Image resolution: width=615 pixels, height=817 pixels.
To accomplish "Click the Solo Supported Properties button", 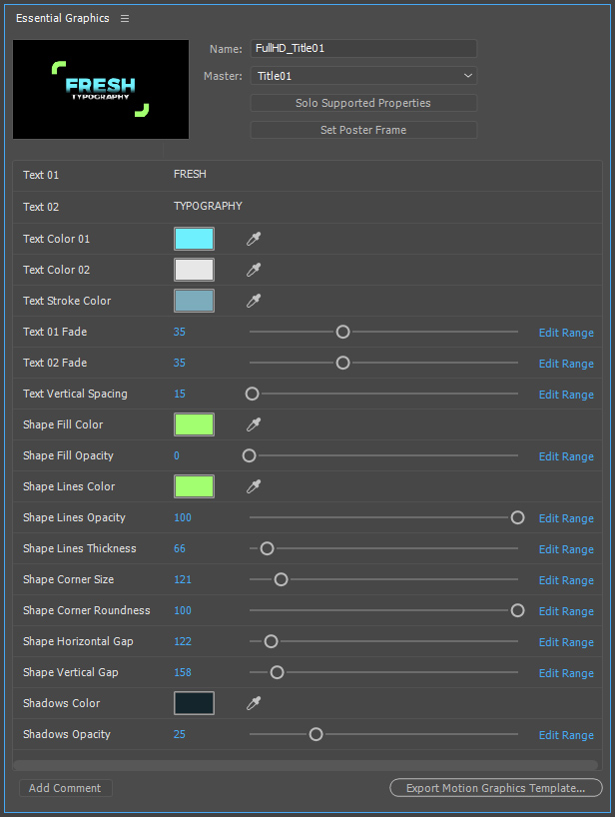I will [x=363, y=103].
